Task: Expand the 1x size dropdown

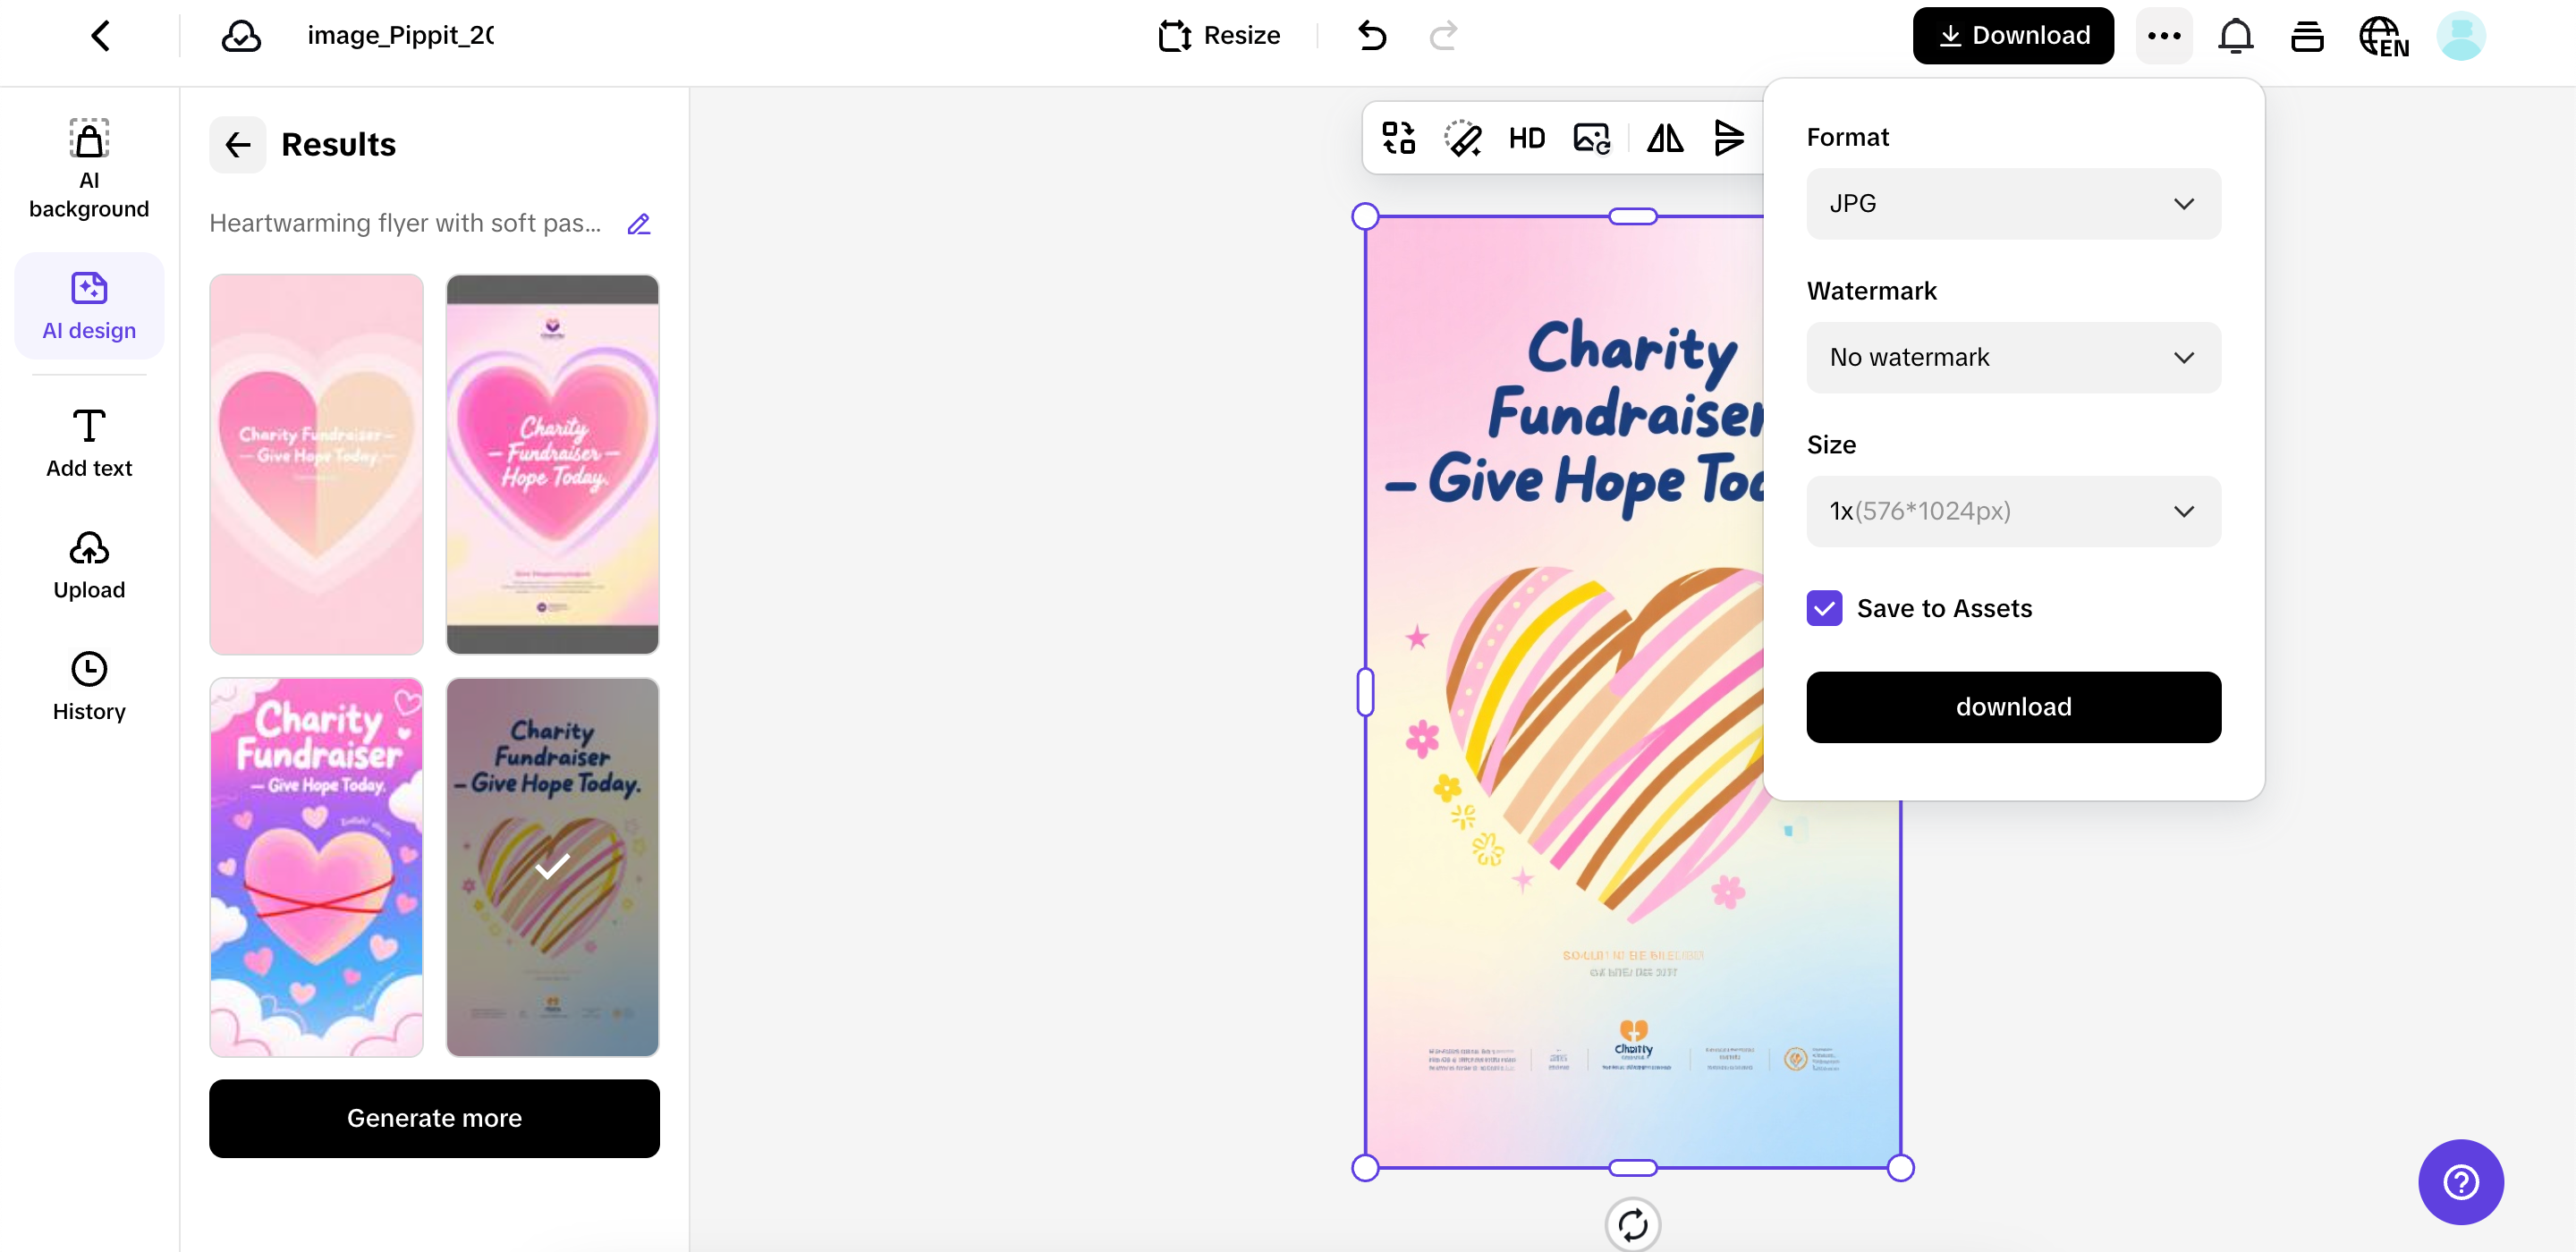Action: [2013, 511]
